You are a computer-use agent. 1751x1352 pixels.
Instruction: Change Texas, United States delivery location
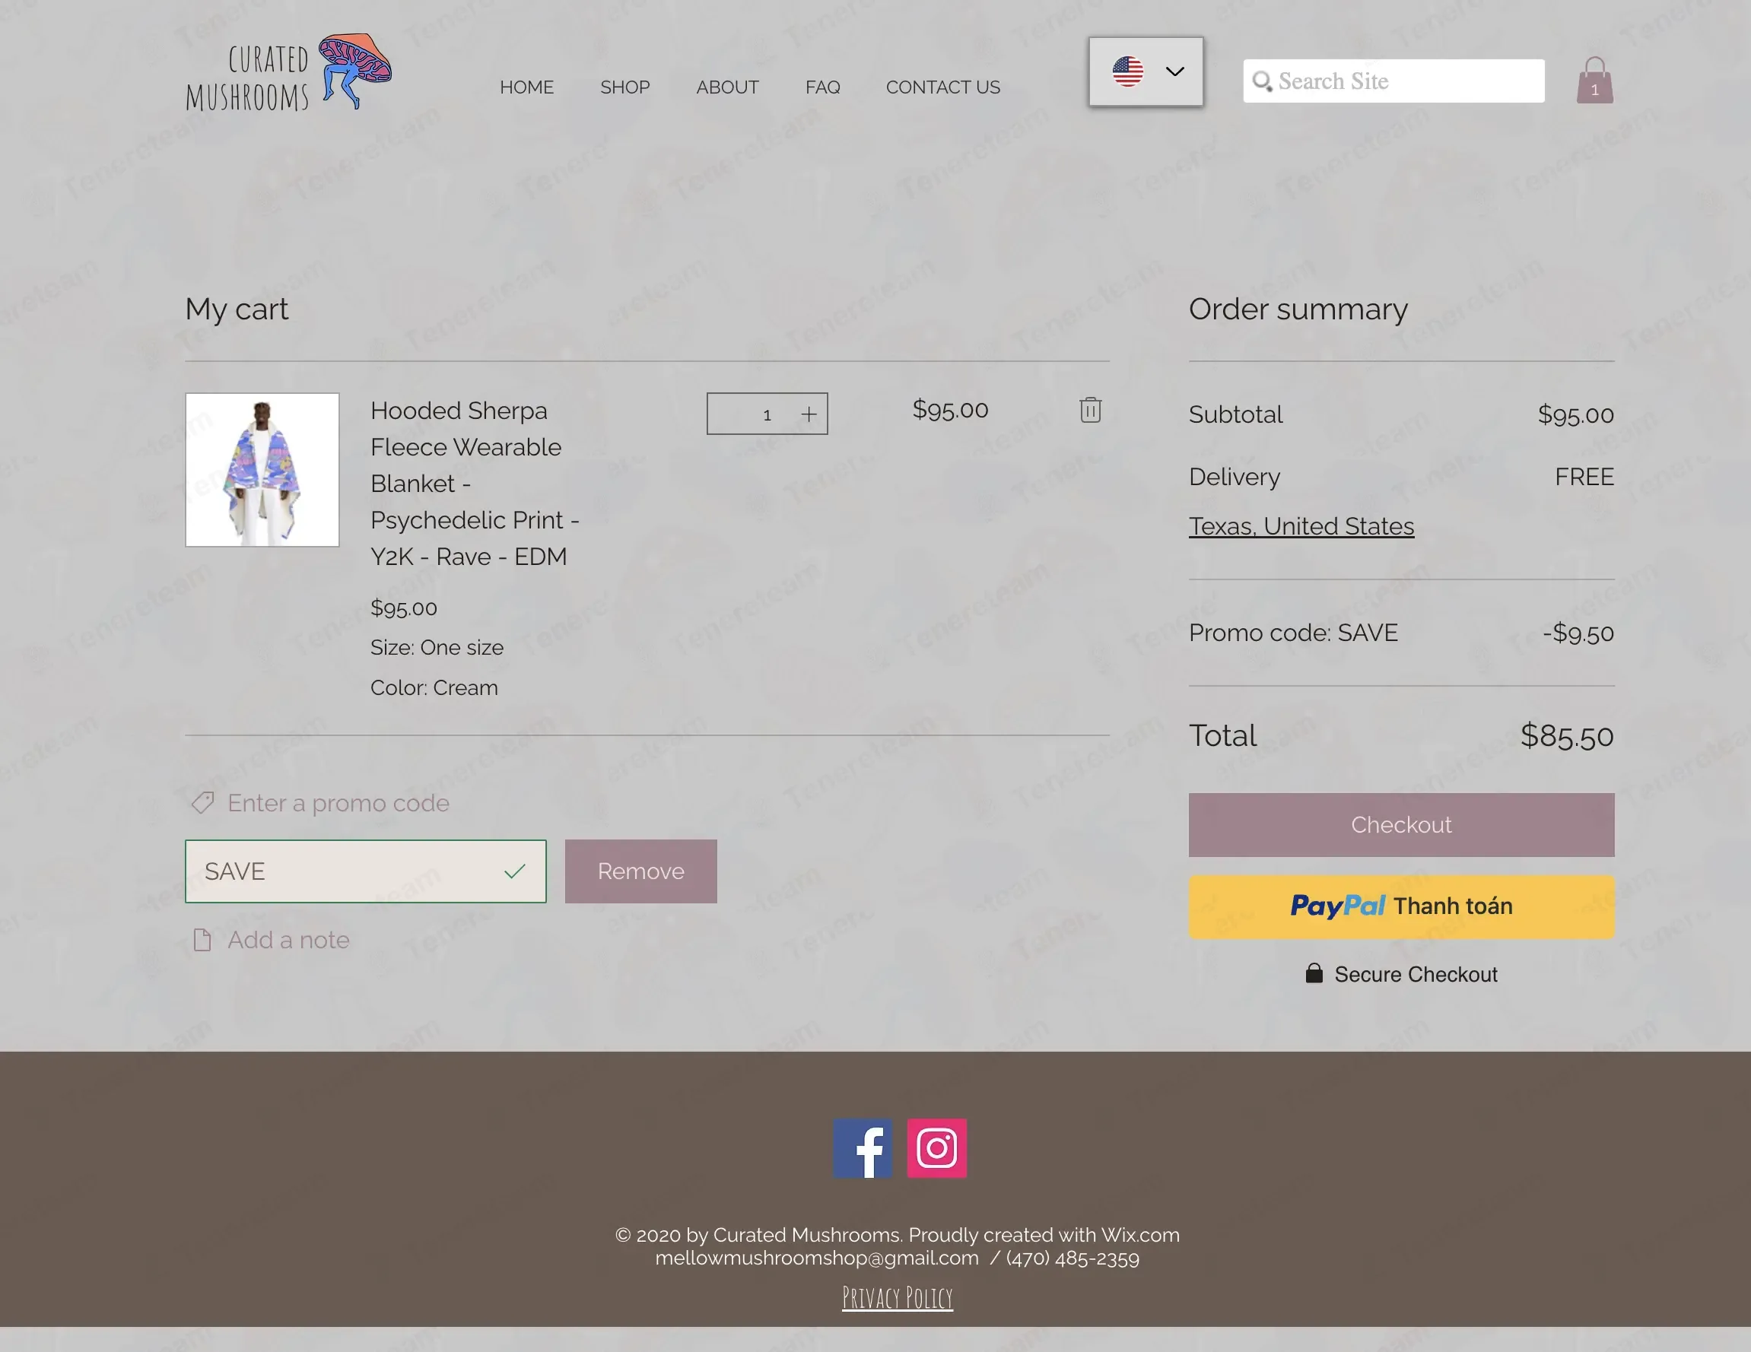(x=1301, y=525)
